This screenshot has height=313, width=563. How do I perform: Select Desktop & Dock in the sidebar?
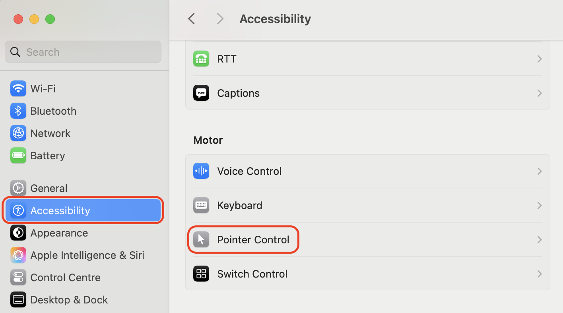(17, 299)
